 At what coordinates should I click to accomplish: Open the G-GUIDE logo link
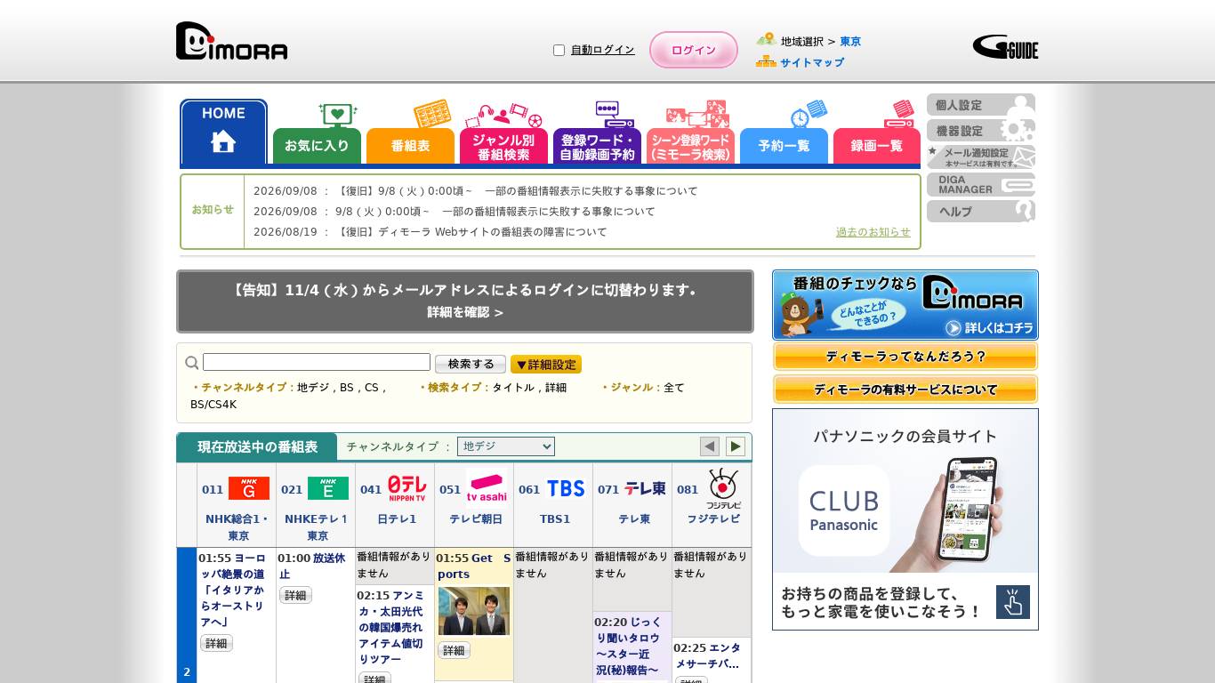point(1005,46)
